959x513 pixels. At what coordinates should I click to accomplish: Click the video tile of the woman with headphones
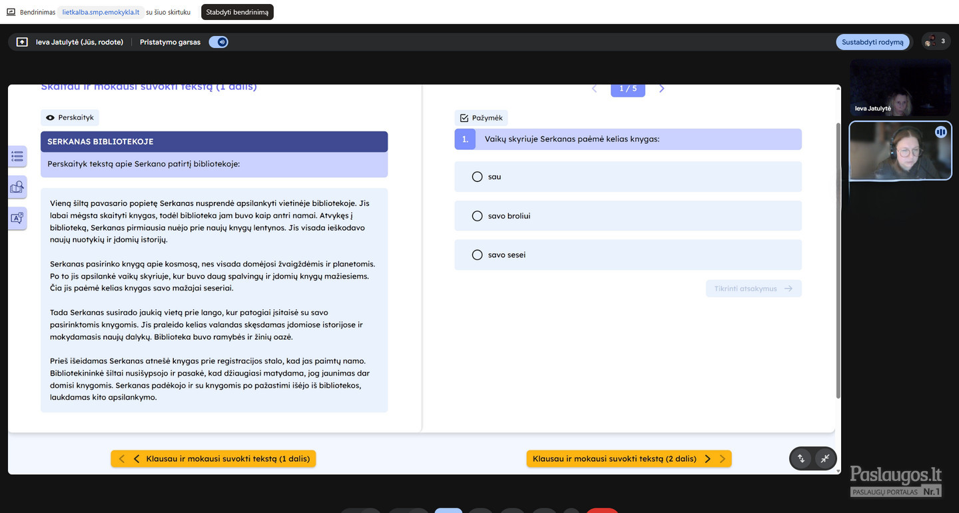coord(900,151)
